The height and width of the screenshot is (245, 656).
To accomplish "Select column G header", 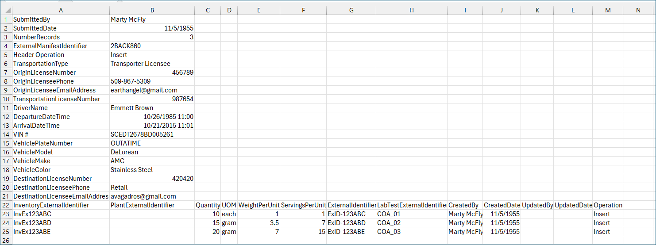I will [x=351, y=10].
